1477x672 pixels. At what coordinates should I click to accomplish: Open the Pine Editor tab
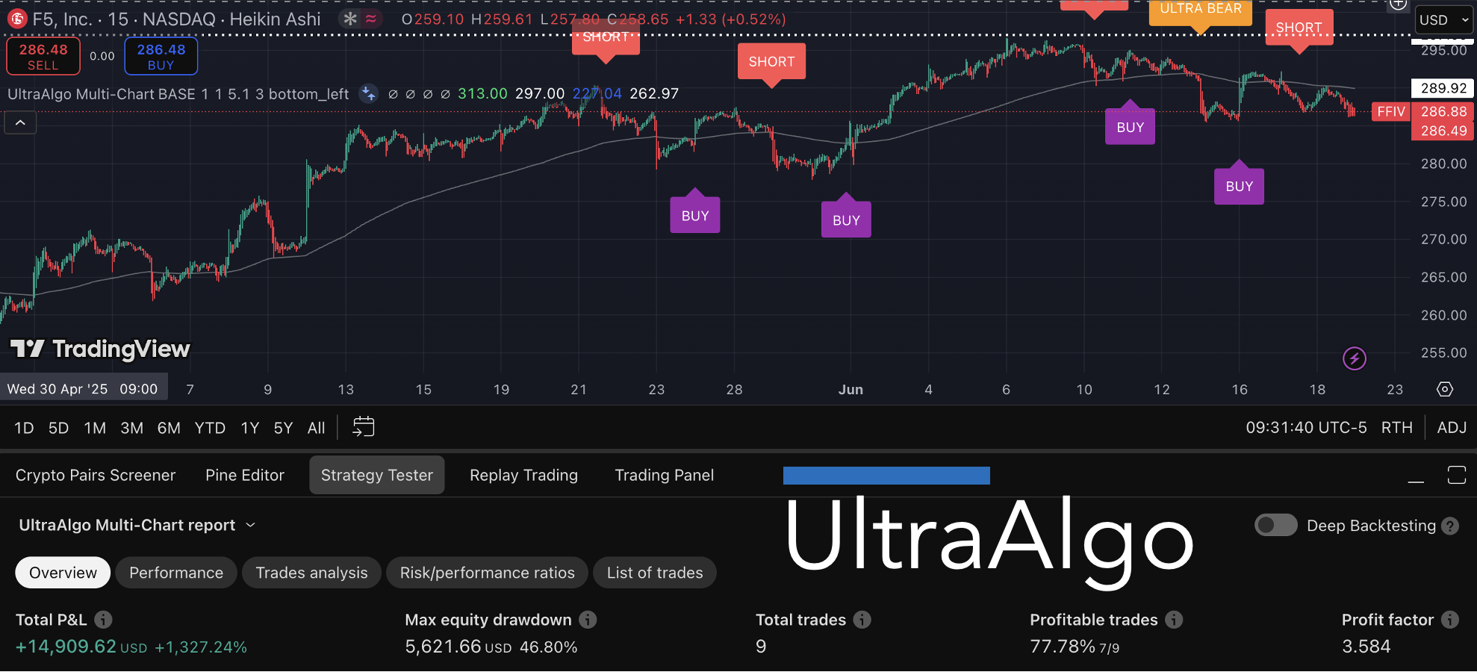coord(245,476)
